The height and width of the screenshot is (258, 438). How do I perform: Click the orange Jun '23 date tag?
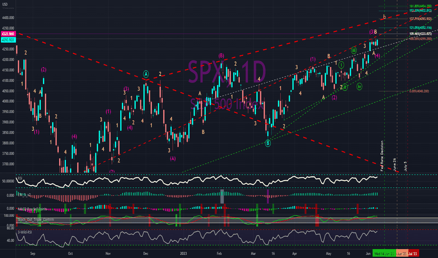(x=402, y=253)
